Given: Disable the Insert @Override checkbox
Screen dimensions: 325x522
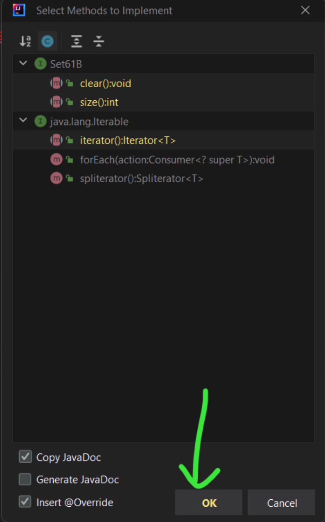Looking at the screenshot, I should click(25, 502).
